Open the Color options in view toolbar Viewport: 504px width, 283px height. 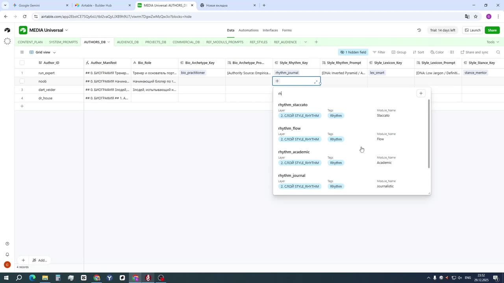[437, 52]
